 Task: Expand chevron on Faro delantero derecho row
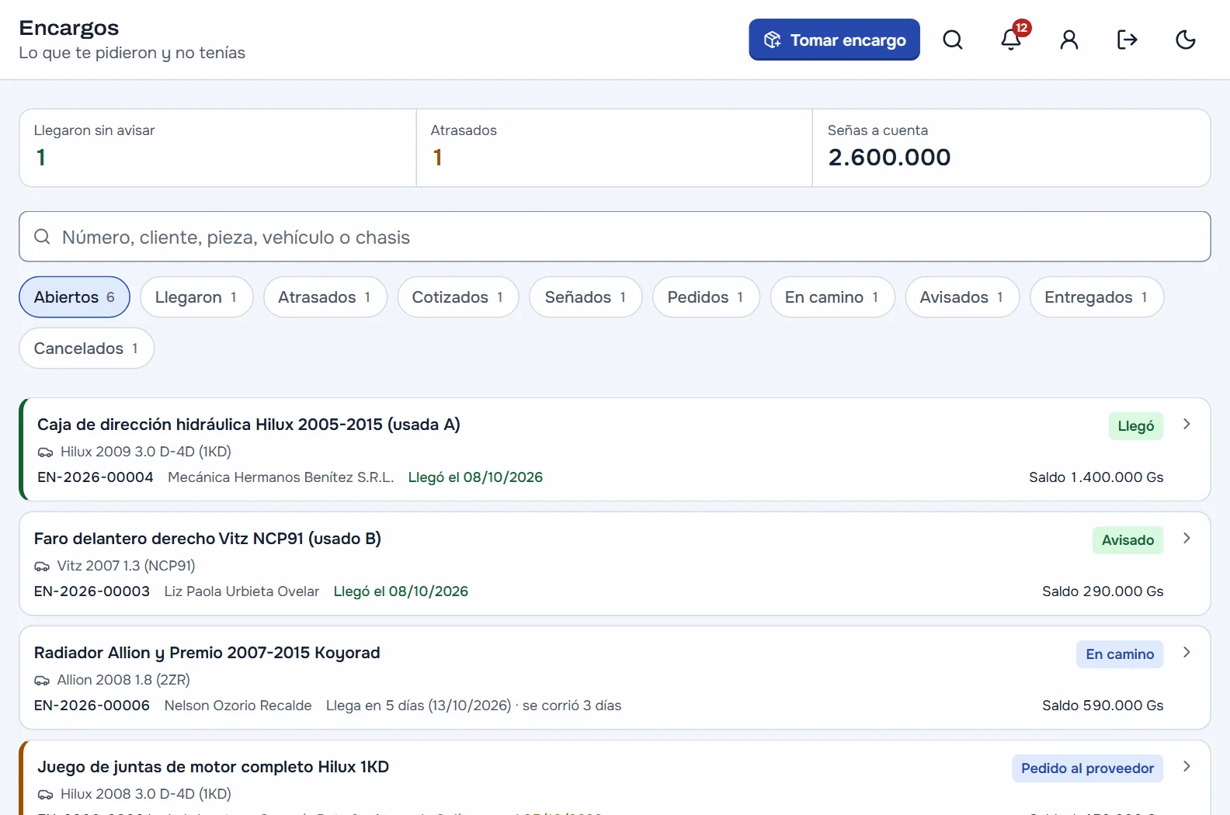pyautogui.click(x=1187, y=538)
